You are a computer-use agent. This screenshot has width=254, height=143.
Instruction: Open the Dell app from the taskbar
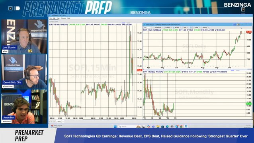click(x=172, y=127)
